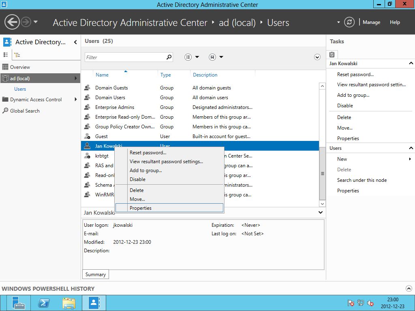Click the saved queries disk icon
Screen dimensions: 415x311
pos(212,57)
